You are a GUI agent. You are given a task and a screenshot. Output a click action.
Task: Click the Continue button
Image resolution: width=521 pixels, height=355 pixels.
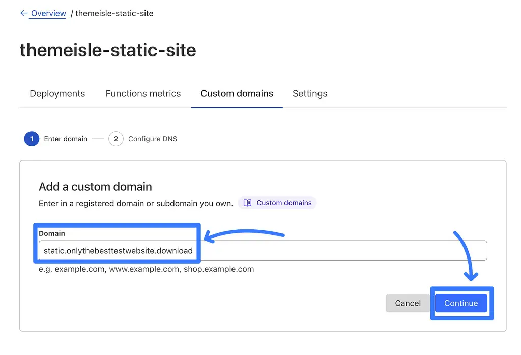click(461, 303)
